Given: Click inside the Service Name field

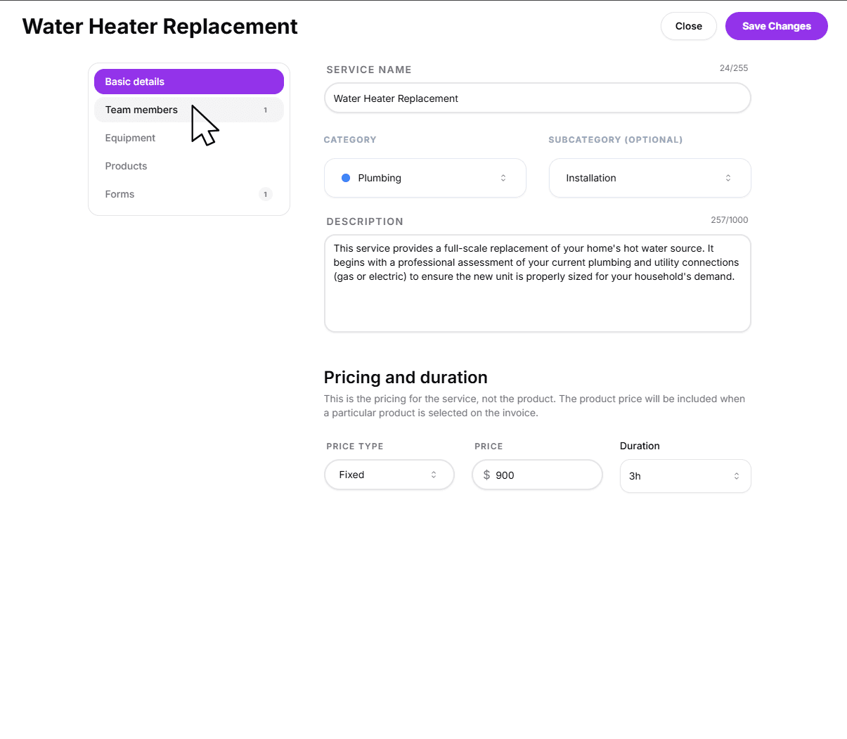Looking at the screenshot, I should [537, 98].
